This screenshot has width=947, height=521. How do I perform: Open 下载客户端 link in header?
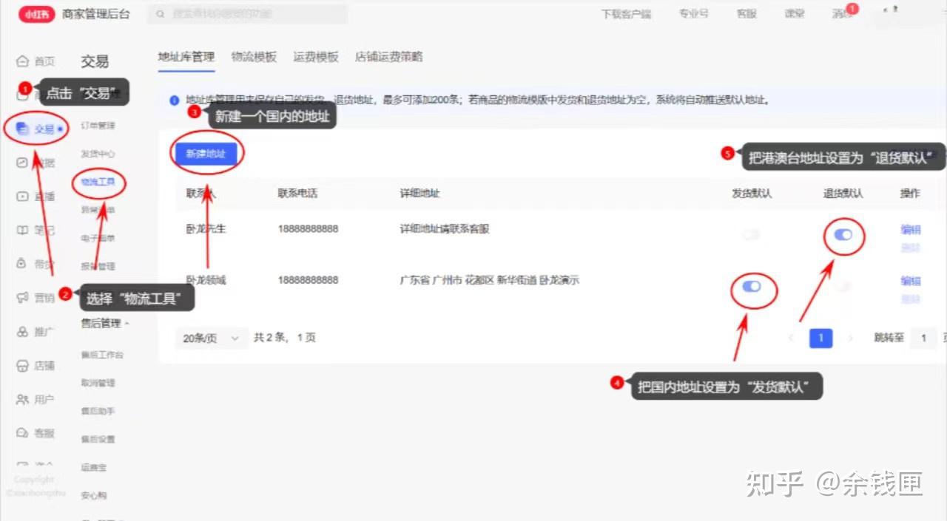point(626,14)
